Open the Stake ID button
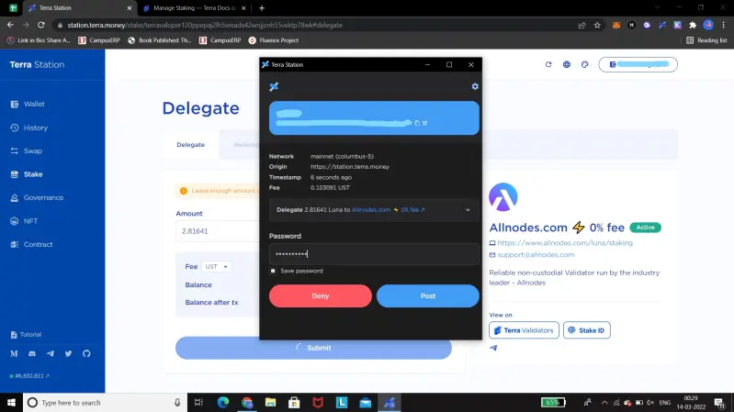The width and height of the screenshot is (734, 412). 586,330
